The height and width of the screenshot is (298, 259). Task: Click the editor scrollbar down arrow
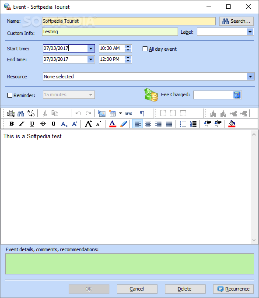254,240
